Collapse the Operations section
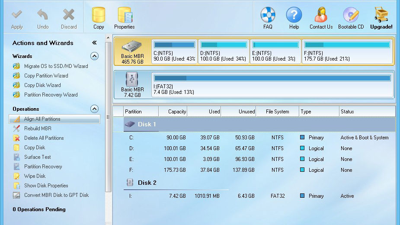400x225 pixels. click(x=94, y=109)
